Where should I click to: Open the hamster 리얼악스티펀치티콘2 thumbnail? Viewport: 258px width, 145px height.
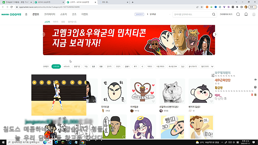point(172,91)
